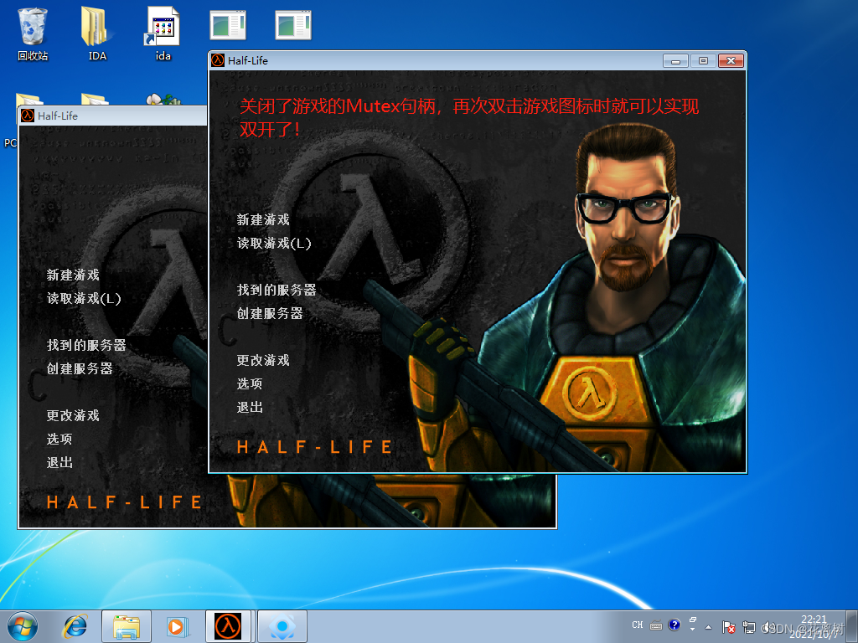Image resolution: width=858 pixels, height=643 pixels.
Task: Select the second window-style desktop icon at top
Action: 293,25
